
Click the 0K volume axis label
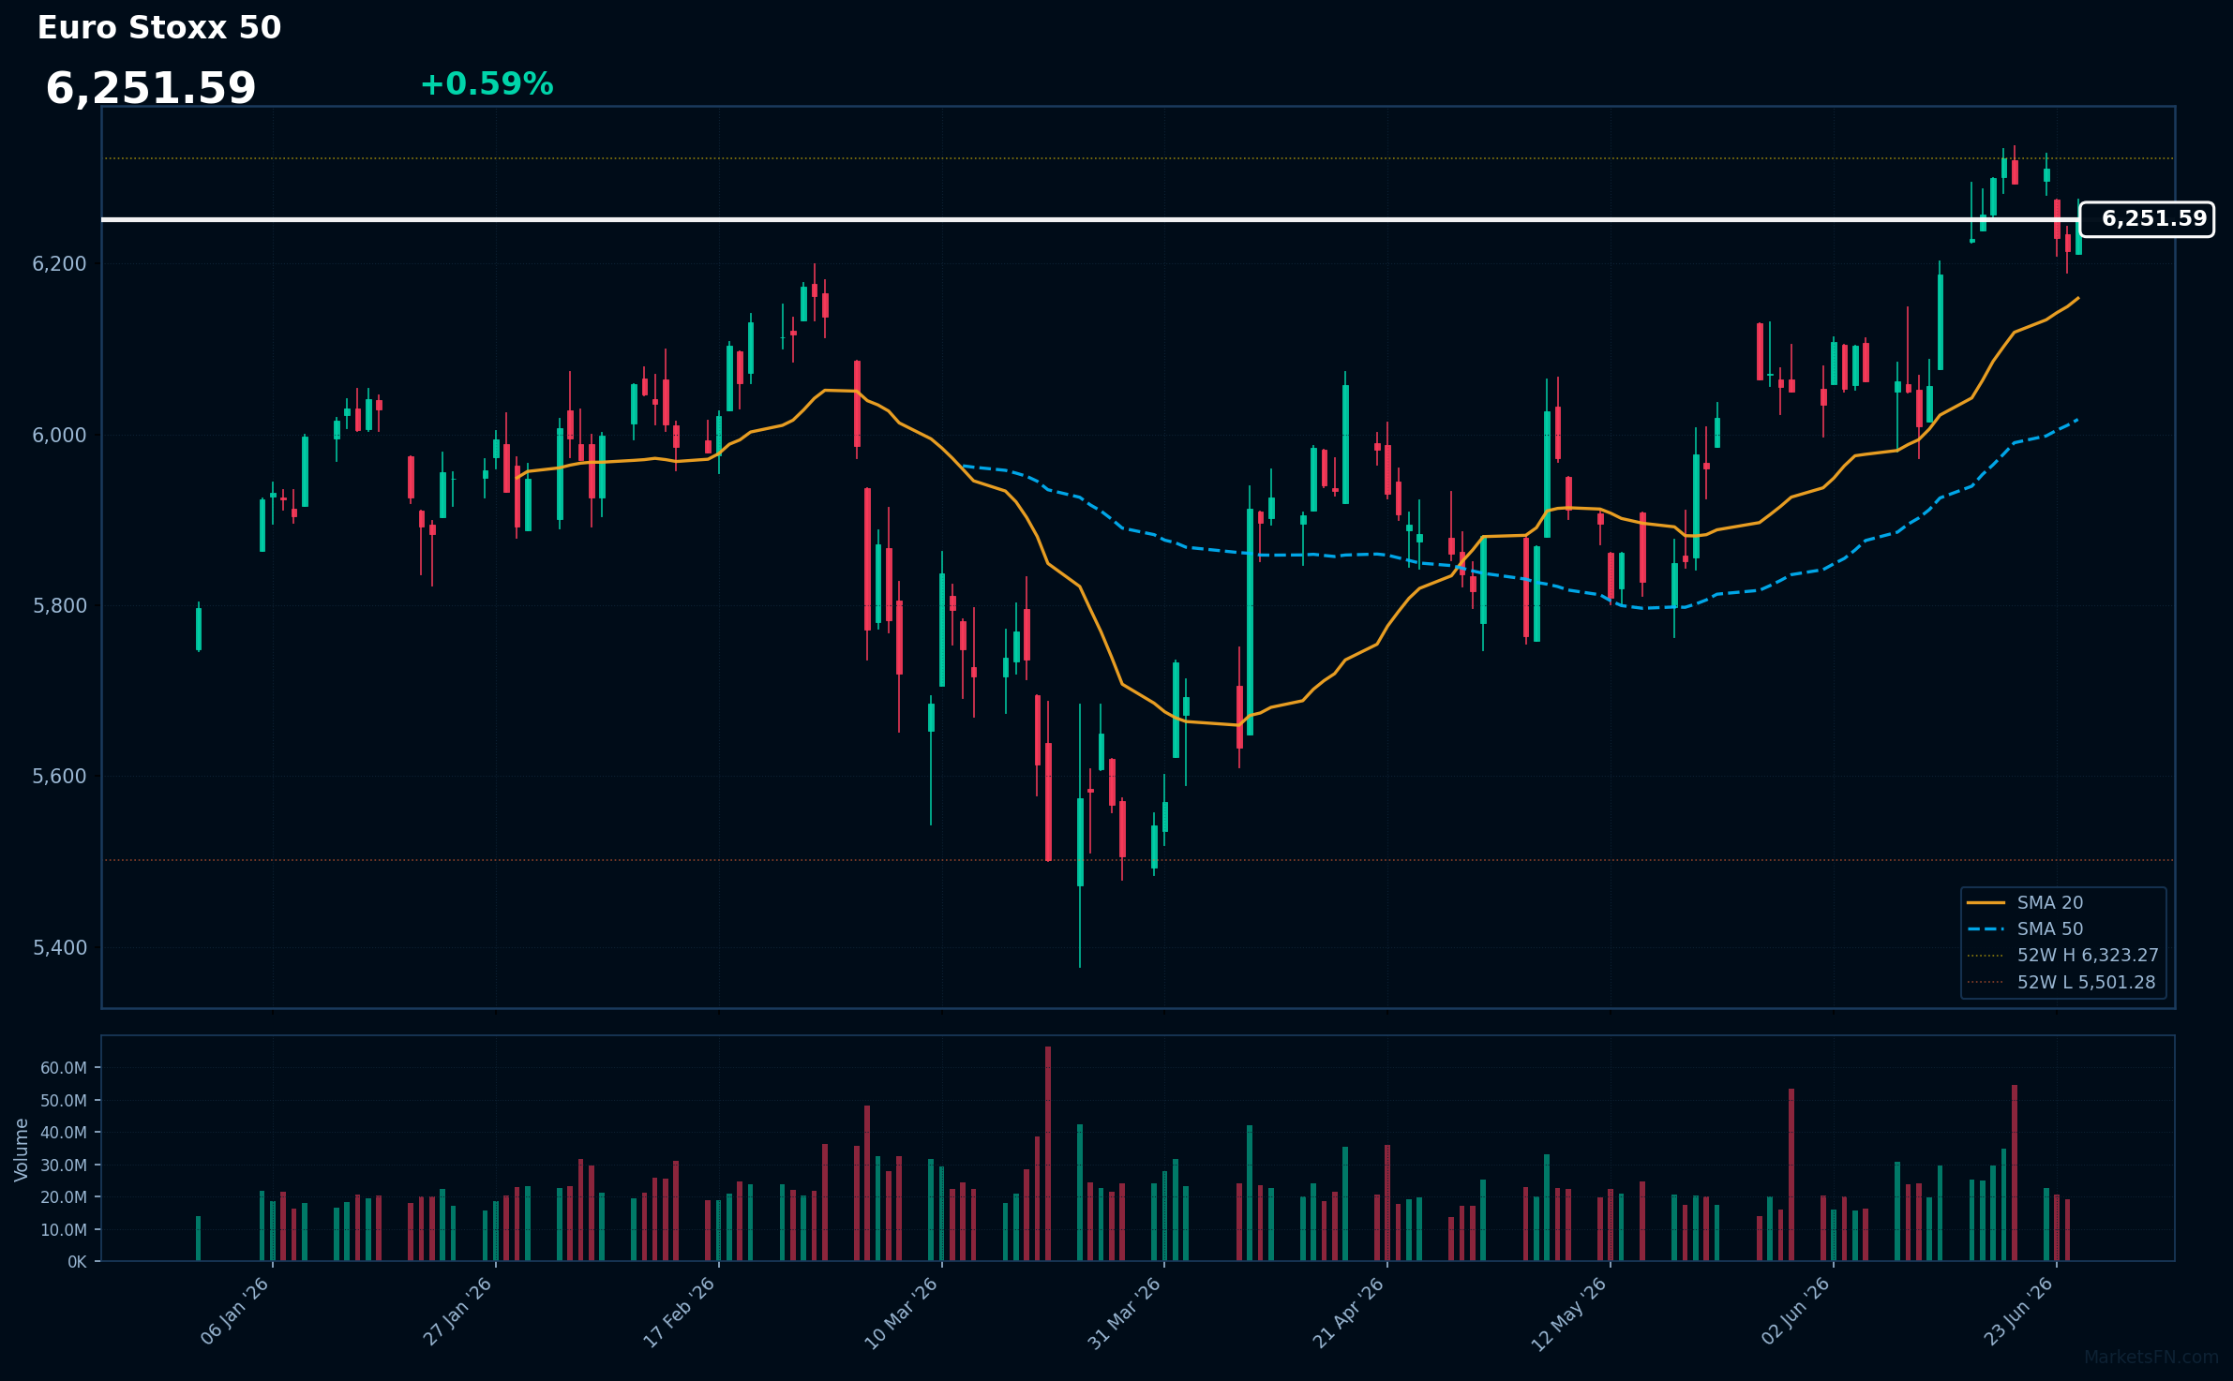click(x=77, y=1262)
